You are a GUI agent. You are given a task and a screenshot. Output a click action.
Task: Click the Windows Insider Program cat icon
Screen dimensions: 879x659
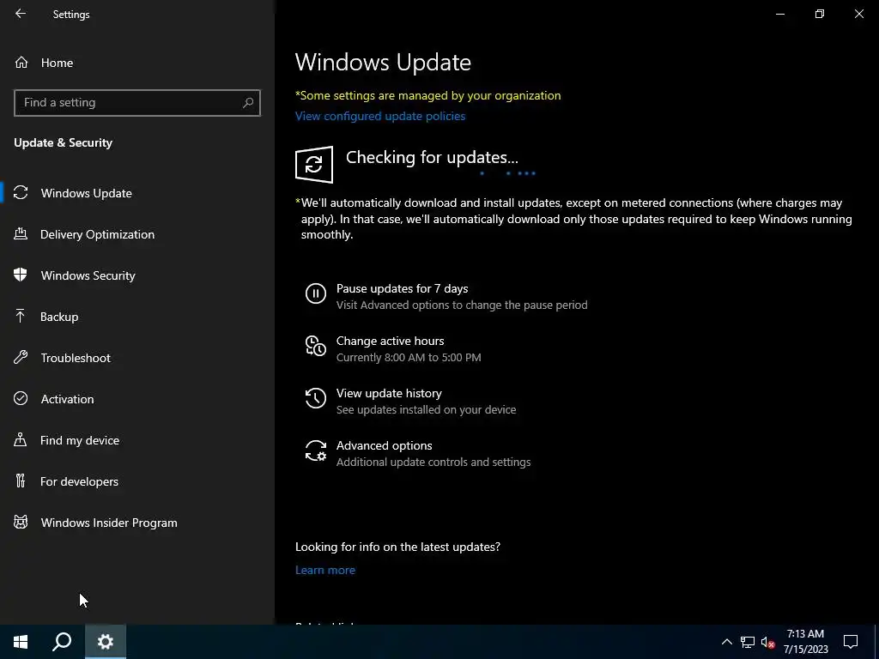click(x=21, y=523)
